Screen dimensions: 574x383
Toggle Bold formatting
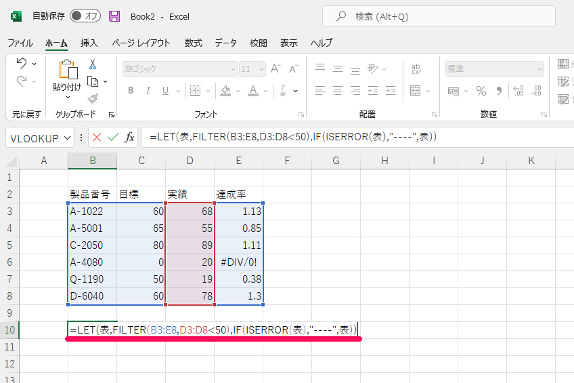[x=131, y=91]
